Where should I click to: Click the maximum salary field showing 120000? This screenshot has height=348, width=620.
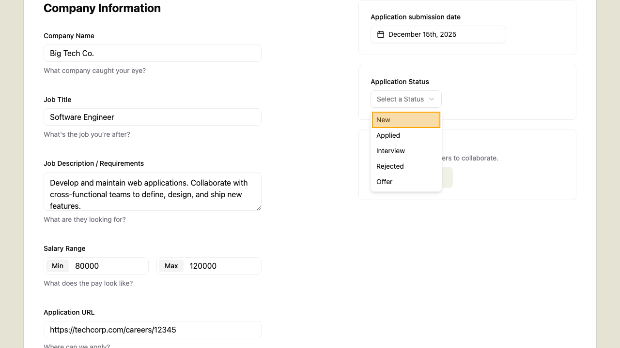[x=223, y=266]
